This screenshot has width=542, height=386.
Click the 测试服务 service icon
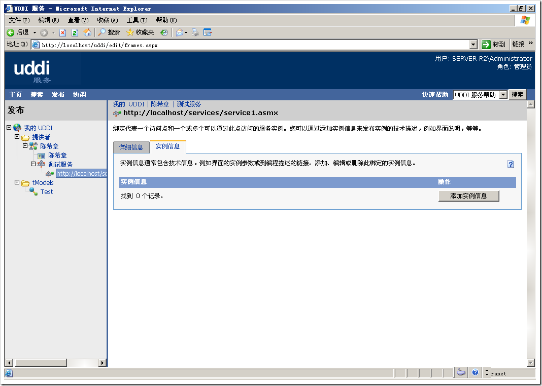(42, 164)
